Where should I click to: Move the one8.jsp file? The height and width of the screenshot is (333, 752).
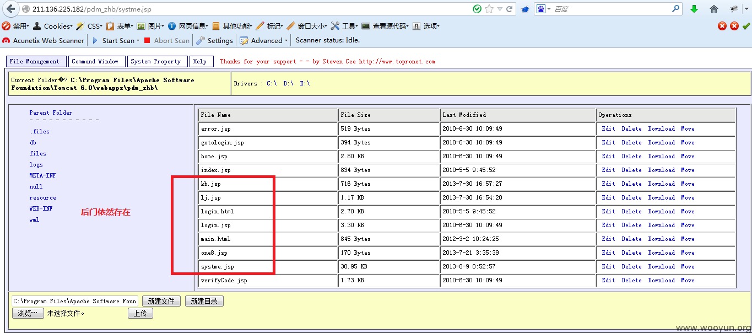click(688, 253)
